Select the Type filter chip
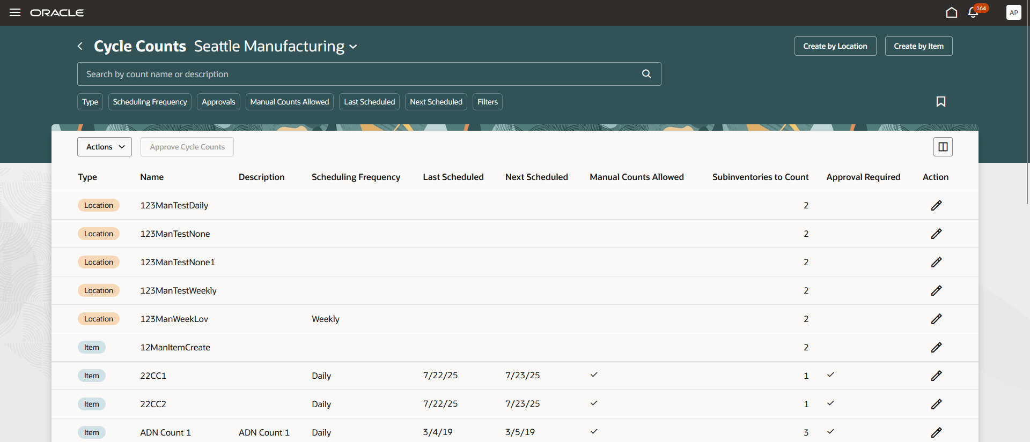 [x=90, y=102]
